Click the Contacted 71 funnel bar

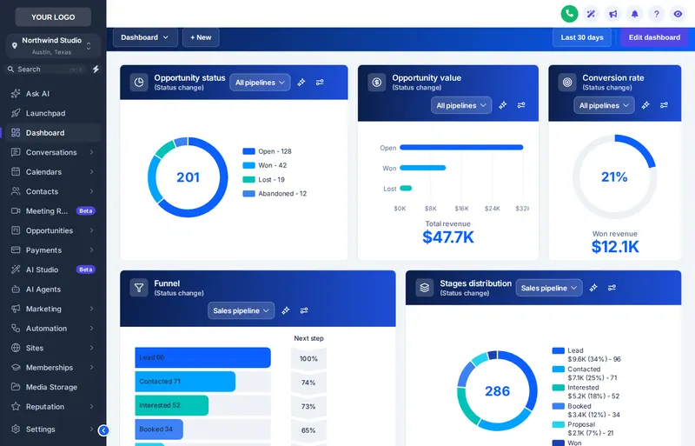[185, 381]
